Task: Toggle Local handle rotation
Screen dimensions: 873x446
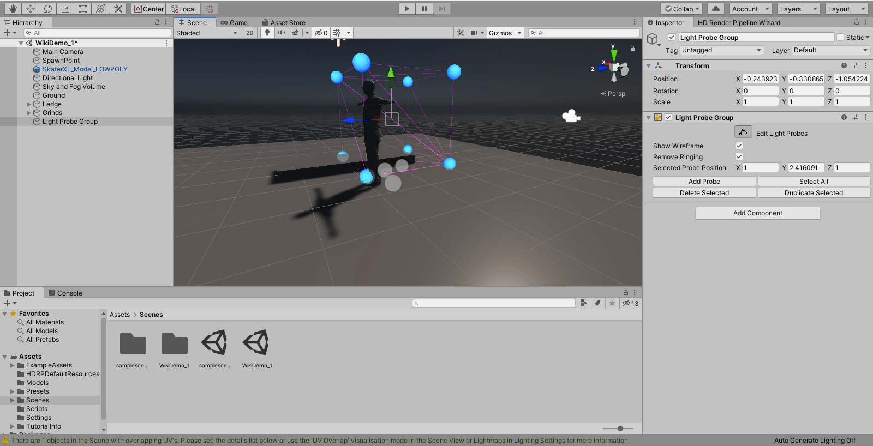Action: [183, 9]
